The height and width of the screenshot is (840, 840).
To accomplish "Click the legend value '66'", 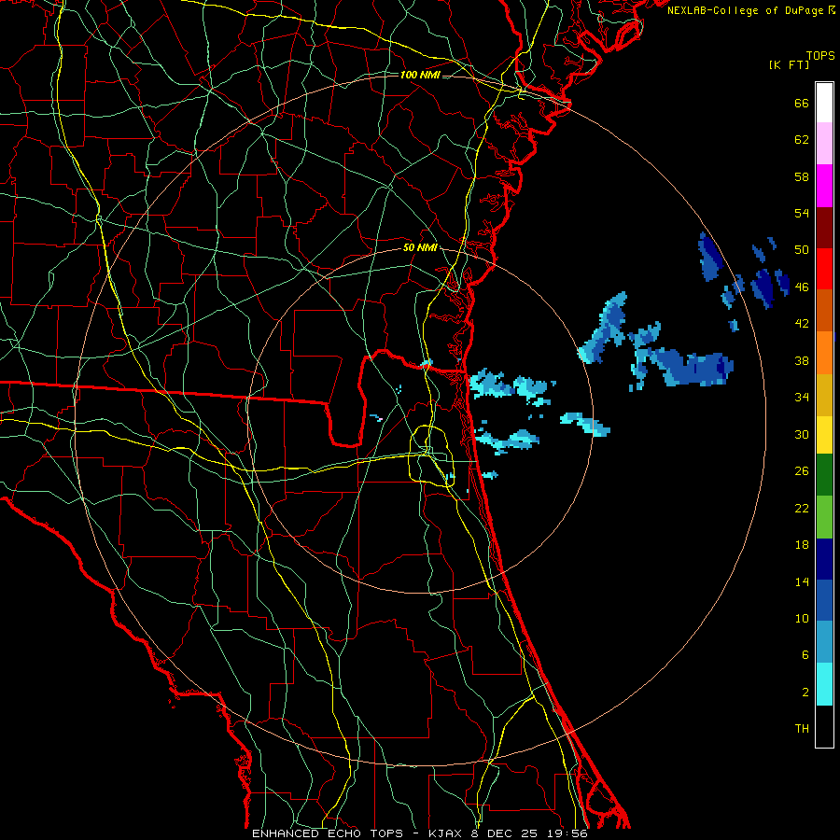I will coord(802,103).
